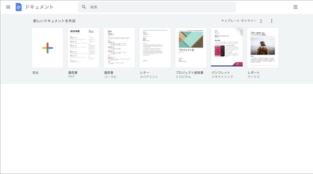Image resolution: width=313 pixels, height=174 pixels.
Task: Open the 履歴書 Serif template
Action: pos(84,48)
